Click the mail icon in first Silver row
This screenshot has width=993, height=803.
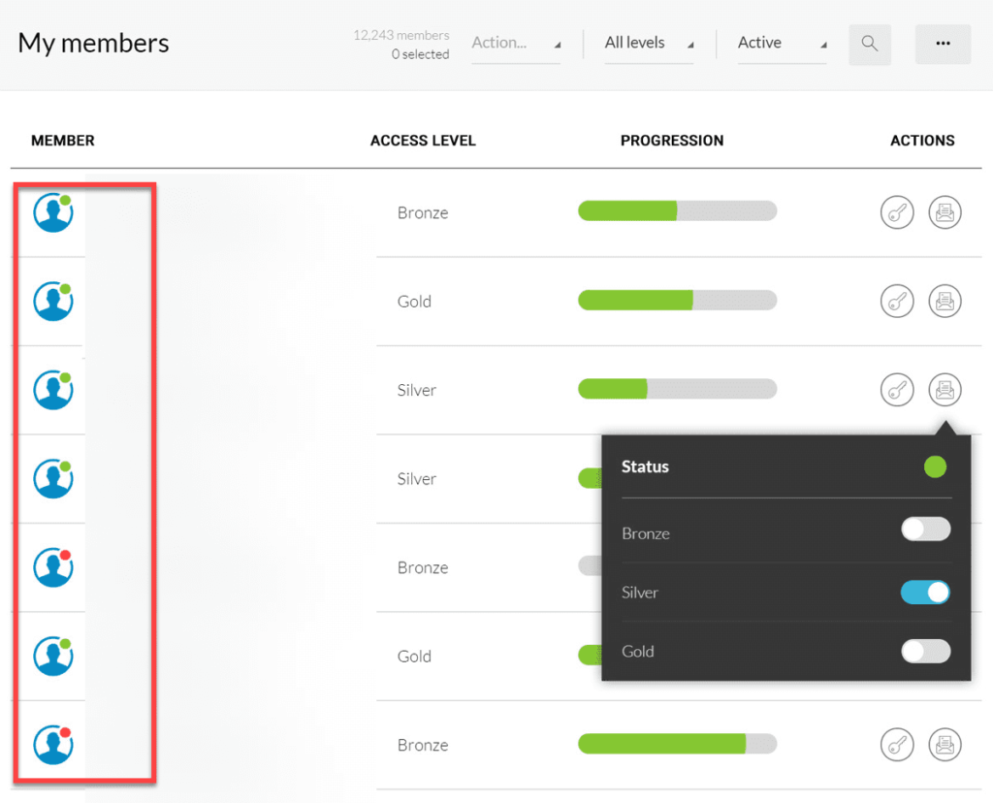tap(945, 390)
